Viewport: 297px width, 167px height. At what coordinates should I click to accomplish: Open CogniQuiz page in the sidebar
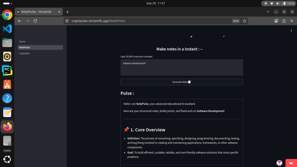[24, 53]
